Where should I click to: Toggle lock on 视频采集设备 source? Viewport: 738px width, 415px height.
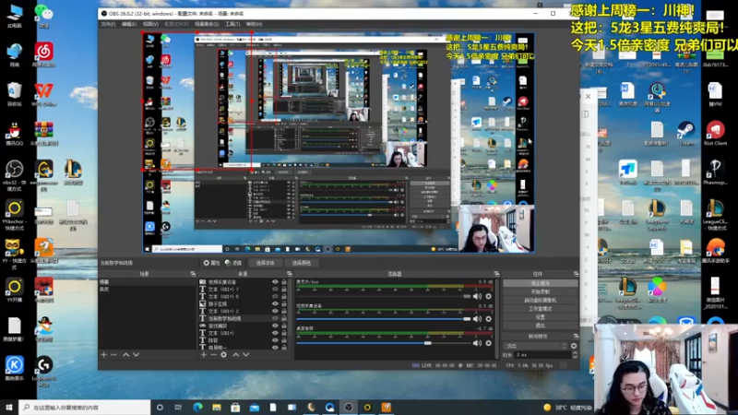(x=284, y=282)
